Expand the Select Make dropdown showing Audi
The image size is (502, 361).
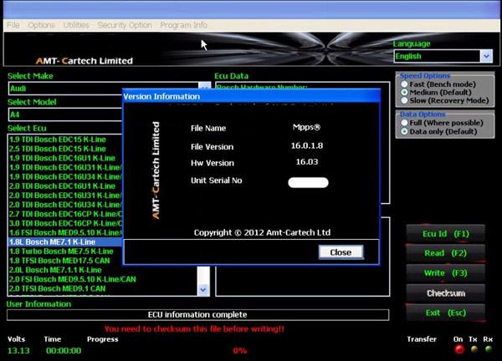pos(204,88)
